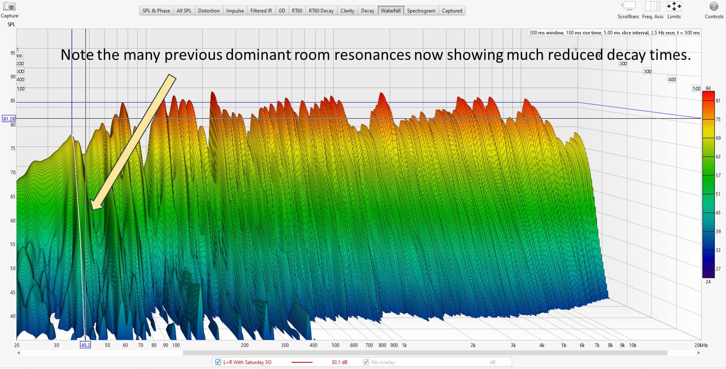The width and height of the screenshot is (726, 369).
Task: Toggle the No overlay checkbox
Action: click(366, 362)
